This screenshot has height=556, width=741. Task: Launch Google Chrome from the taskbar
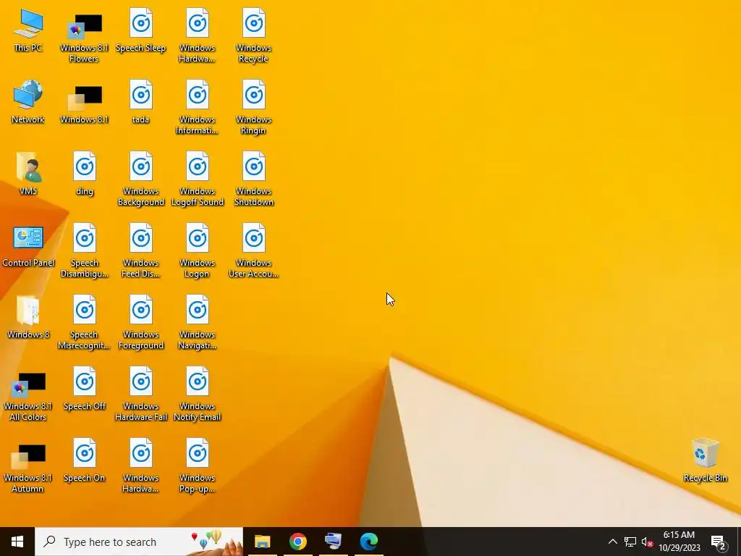tap(297, 542)
